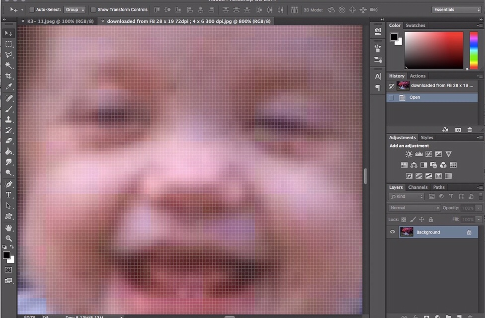Viewport: 485px width, 318px height.
Task: Swap foreground and background colors
Action: 12,247
